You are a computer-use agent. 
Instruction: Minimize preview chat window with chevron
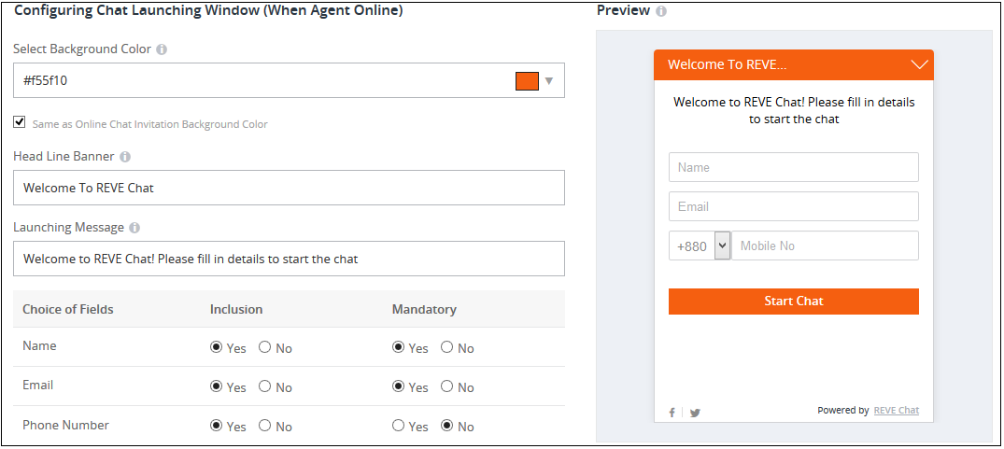tap(920, 64)
